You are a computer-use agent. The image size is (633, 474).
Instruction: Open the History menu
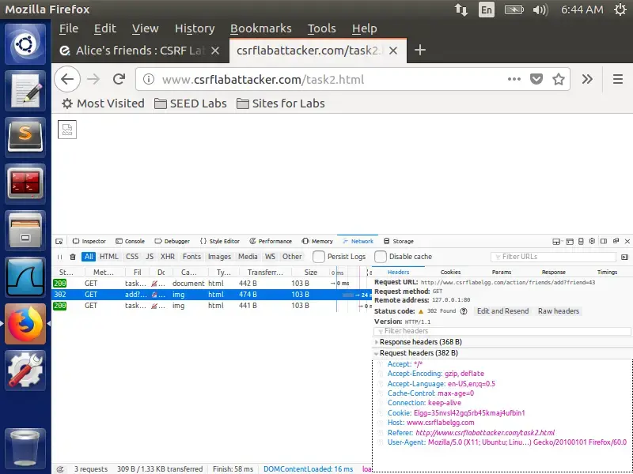tap(195, 28)
